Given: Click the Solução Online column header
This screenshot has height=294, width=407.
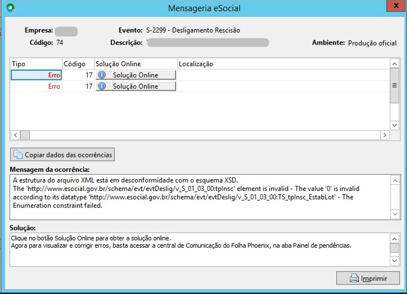Looking at the screenshot, I should (x=135, y=64).
